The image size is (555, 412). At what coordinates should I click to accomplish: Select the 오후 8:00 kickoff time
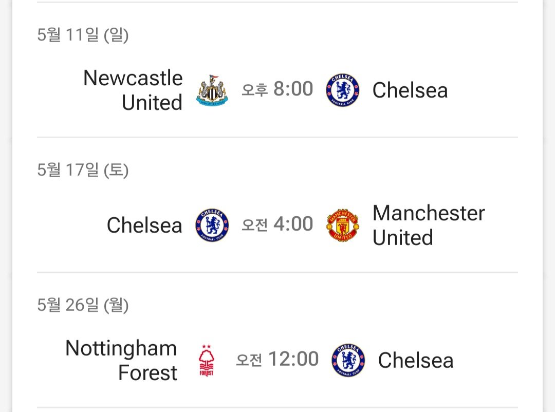[277, 89]
